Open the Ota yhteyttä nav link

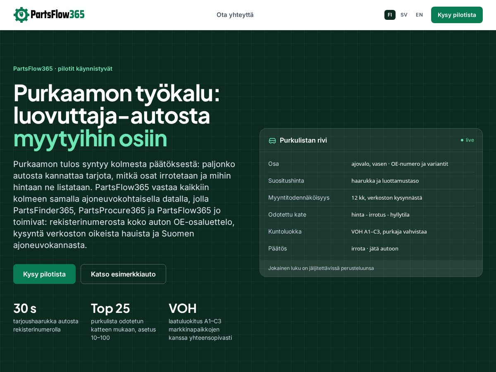click(x=235, y=15)
